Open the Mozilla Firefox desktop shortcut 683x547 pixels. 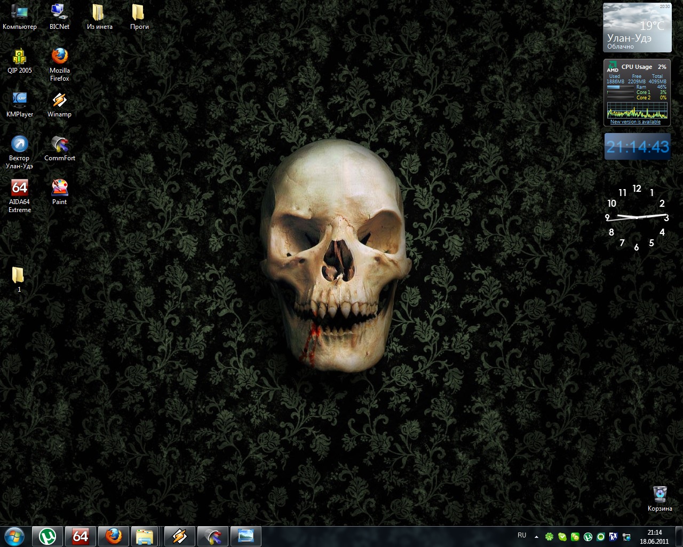click(x=59, y=56)
